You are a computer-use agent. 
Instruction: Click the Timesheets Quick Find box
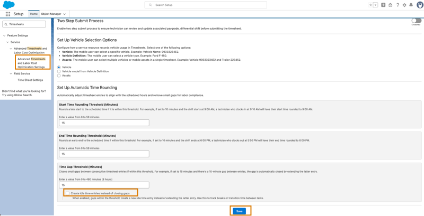click(x=24, y=24)
